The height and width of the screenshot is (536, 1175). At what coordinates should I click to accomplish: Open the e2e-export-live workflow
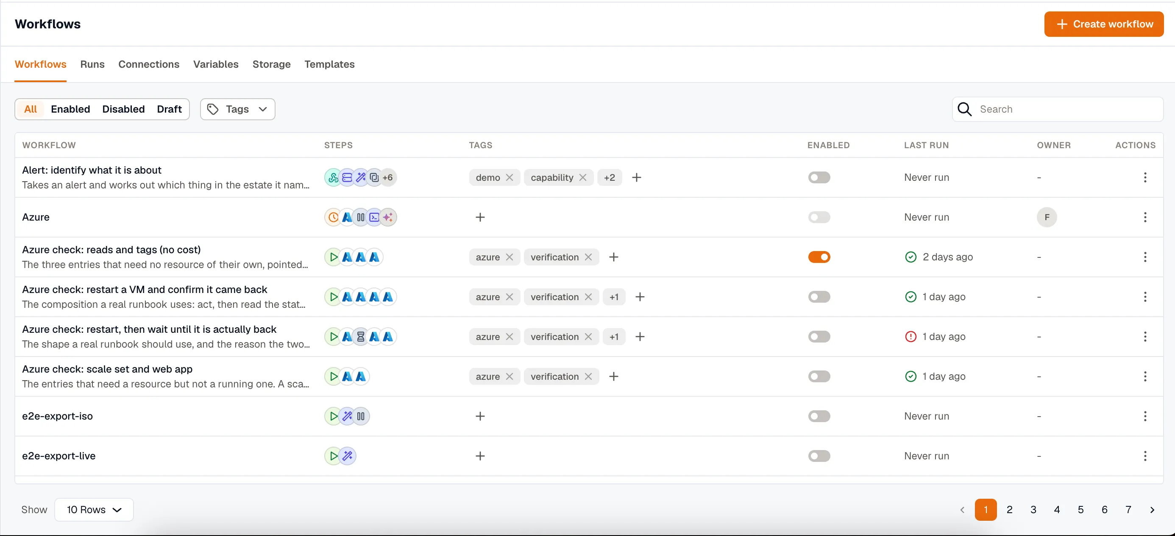(59, 456)
